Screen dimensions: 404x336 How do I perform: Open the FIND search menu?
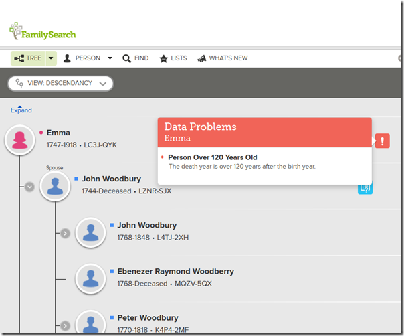point(136,58)
